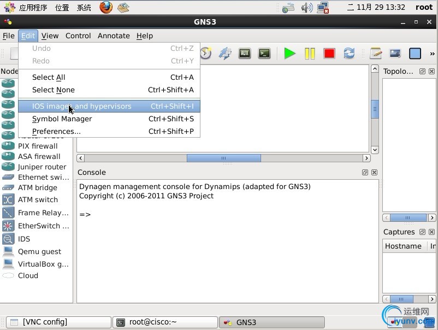This screenshot has height=330, width=438.
Task: Open the 系统 system menu
Action: coord(84,8)
